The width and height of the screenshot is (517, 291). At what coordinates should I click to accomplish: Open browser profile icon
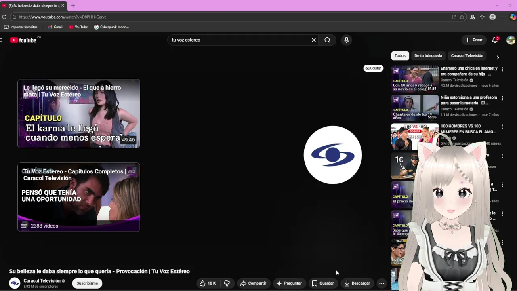coord(492,17)
